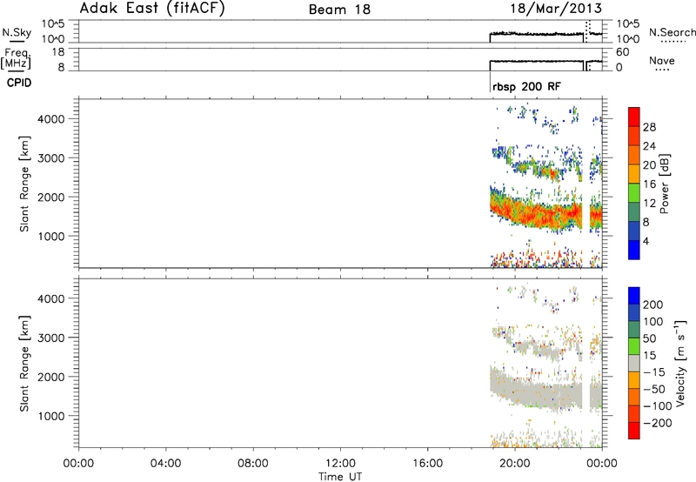The width and height of the screenshot is (696, 482).
Task: Click the blue swatch atop Velocity colorbar
Action: tap(634, 296)
